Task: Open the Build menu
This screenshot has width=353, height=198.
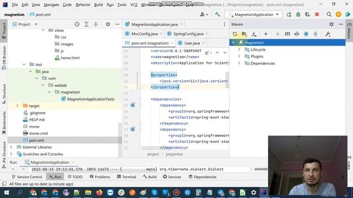Action: [98, 4]
